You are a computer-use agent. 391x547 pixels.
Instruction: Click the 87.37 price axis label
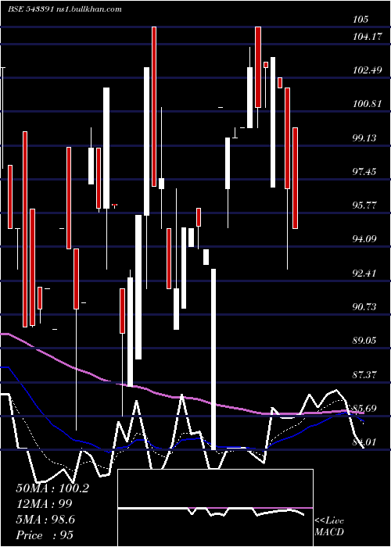[365, 374]
